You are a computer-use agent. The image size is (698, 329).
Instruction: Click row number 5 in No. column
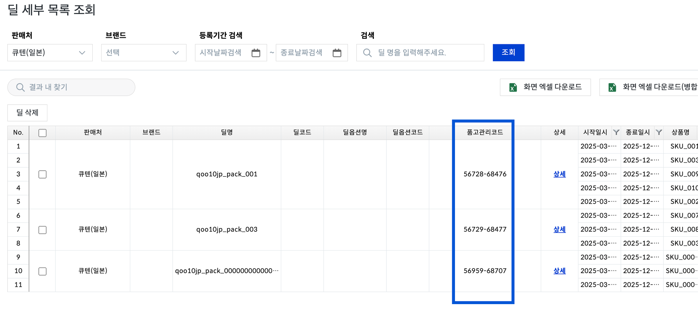pos(18,202)
